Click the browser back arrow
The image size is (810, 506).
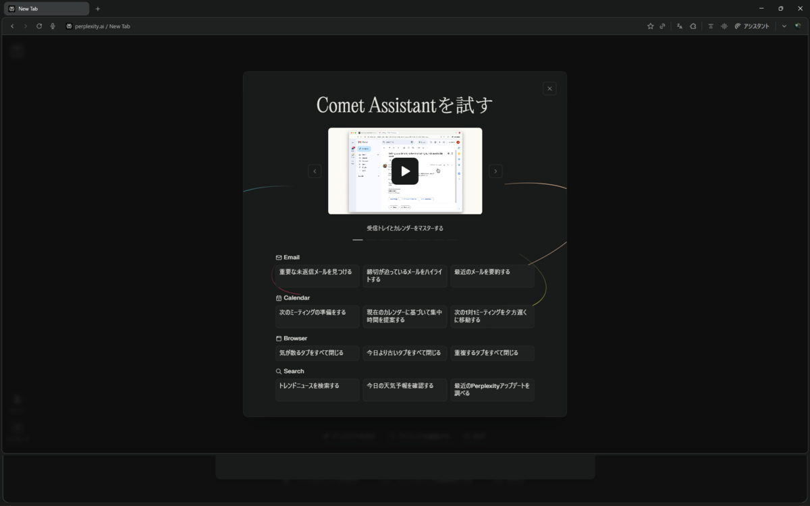pos(12,26)
